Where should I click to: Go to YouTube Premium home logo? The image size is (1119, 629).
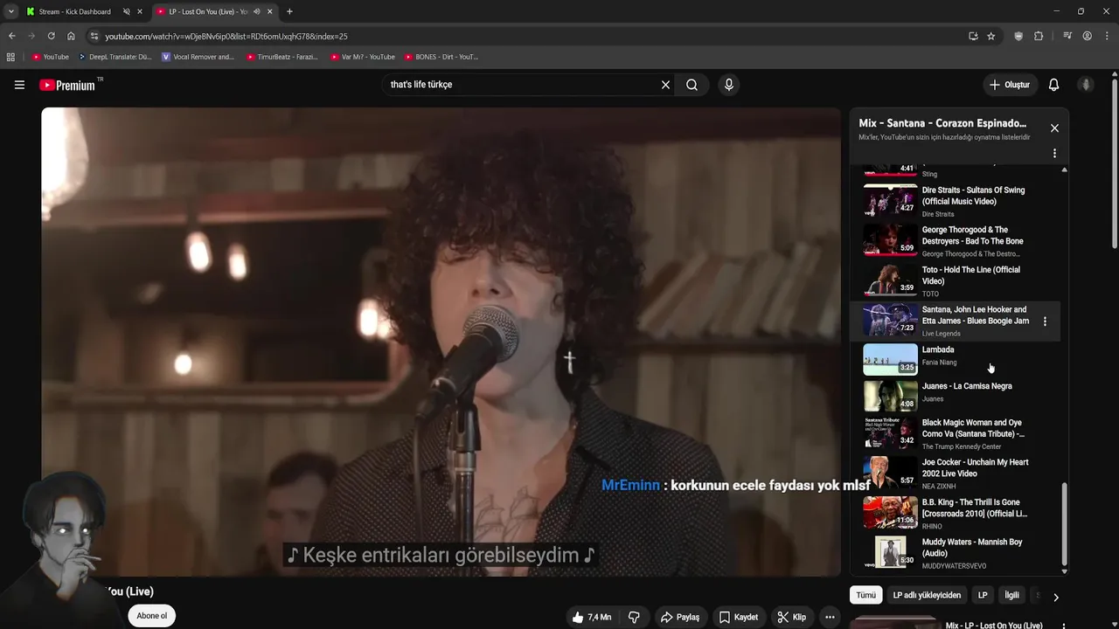click(68, 85)
